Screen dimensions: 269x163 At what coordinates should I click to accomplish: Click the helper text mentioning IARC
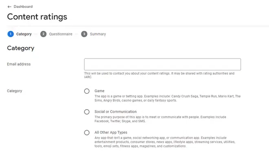(x=159, y=75)
